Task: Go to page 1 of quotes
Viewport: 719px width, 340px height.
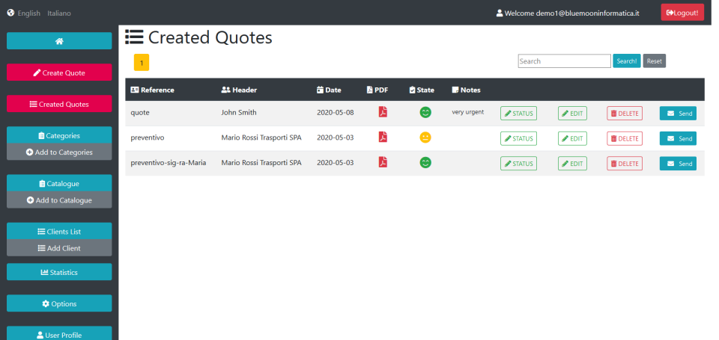Action: point(142,63)
